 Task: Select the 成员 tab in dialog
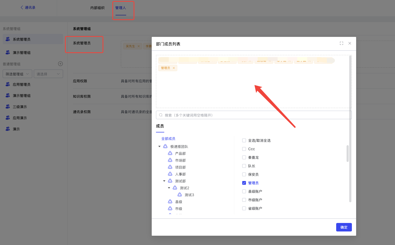[160, 126]
